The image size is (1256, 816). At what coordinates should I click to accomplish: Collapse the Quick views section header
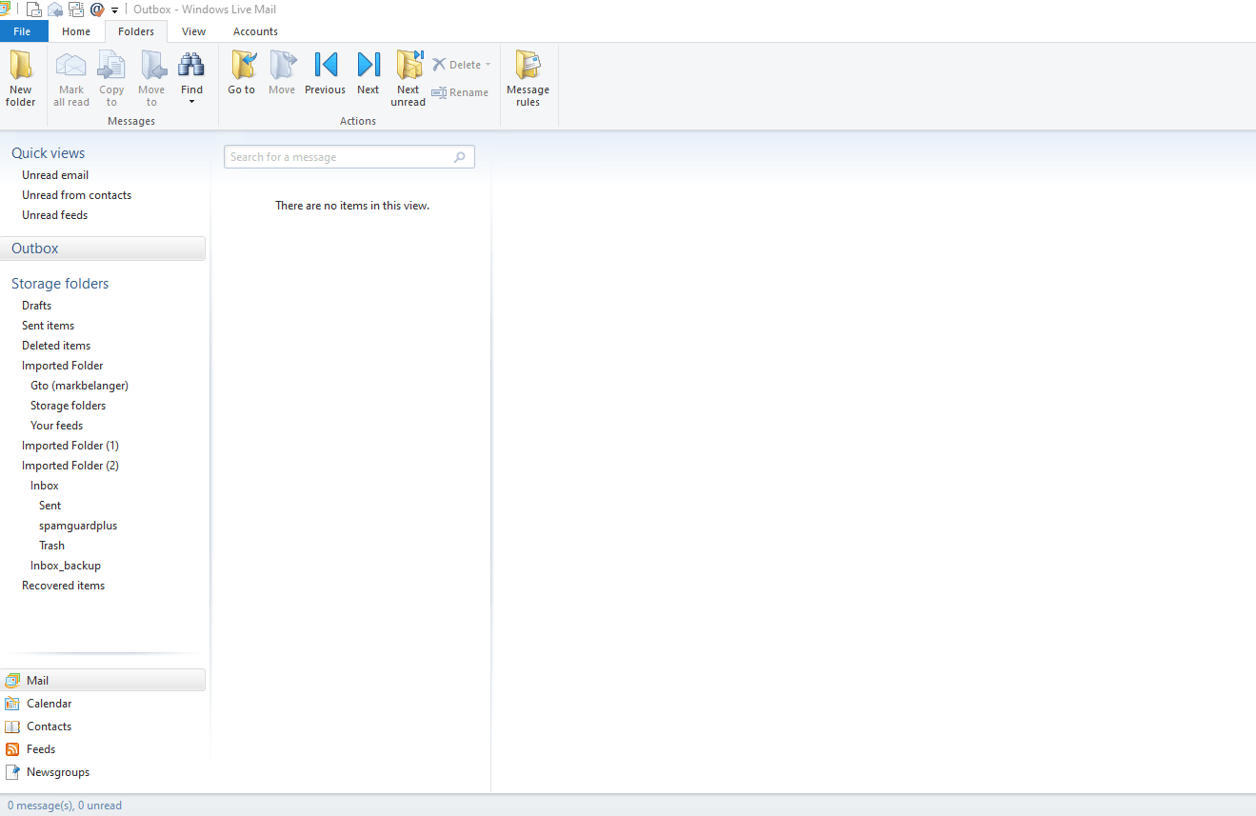48,153
